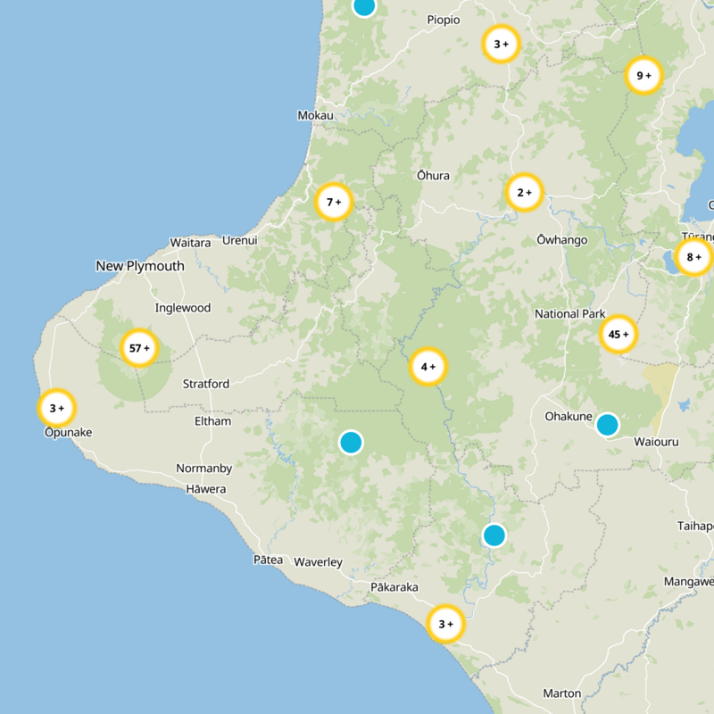Click the Waiouru place label
Image resolution: width=714 pixels, height=714 pixels.
pos(658,442)
